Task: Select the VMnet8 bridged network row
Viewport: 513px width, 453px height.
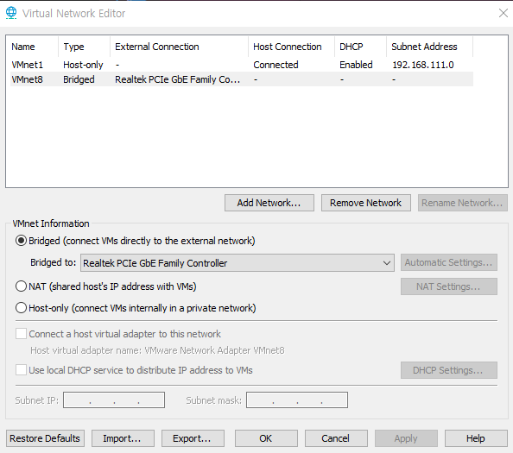Action: point(242,79)
